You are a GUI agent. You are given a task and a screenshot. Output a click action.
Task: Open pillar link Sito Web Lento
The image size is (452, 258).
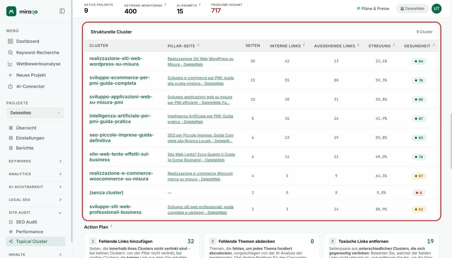click(201, 157)
